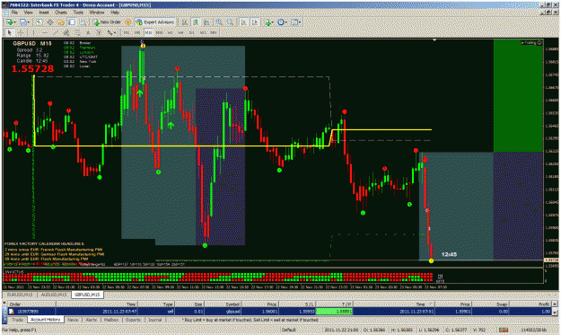Open the Trade tab in Terminal

(17, 320)
